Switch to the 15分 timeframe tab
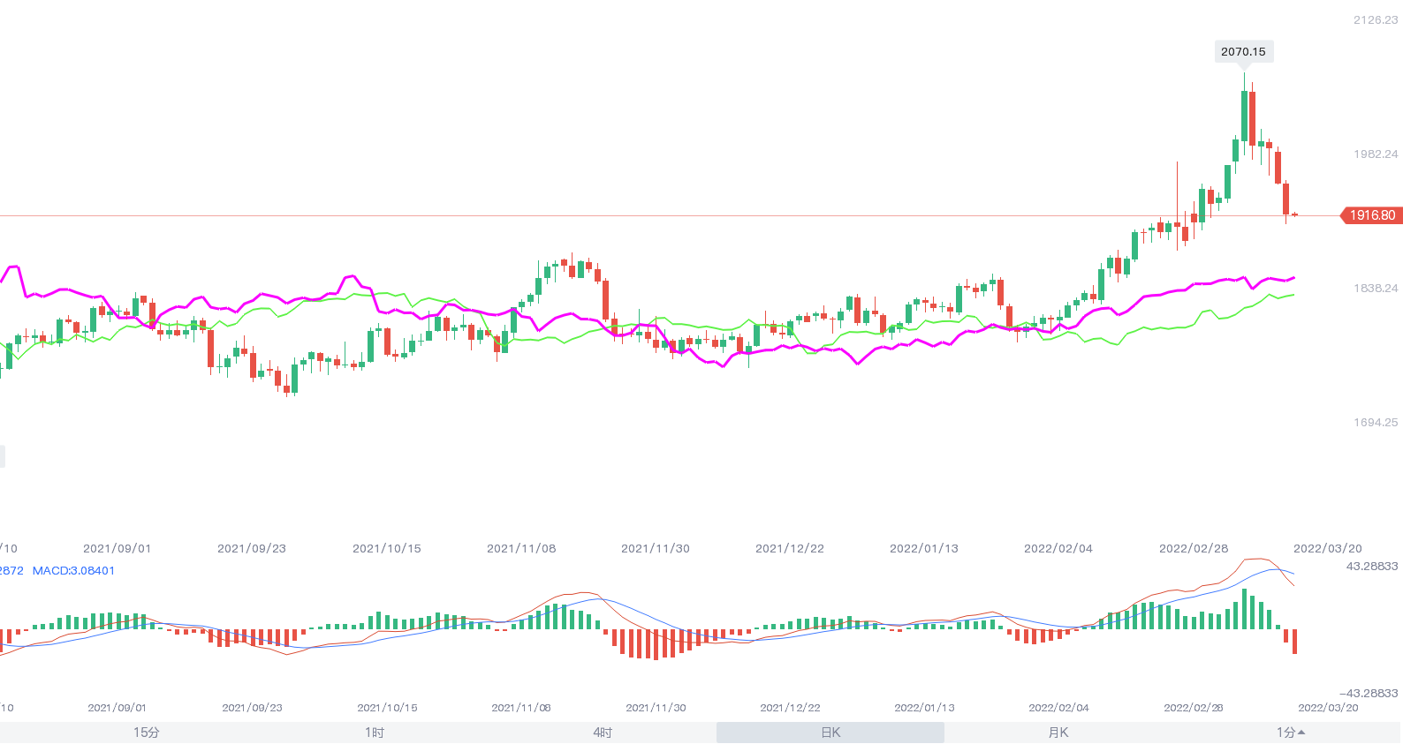This screenshot has height=744, width=1403. 147,733
